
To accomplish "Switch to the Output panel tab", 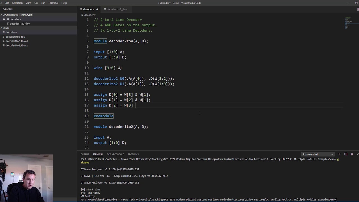I will point(85,154).
